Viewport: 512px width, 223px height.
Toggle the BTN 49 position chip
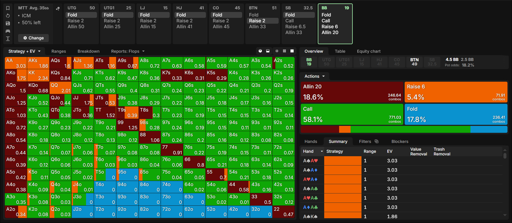414,62
